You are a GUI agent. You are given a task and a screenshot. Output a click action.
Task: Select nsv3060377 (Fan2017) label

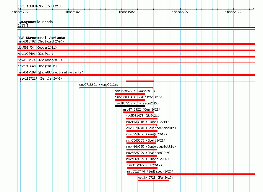[x=144, y=165]
